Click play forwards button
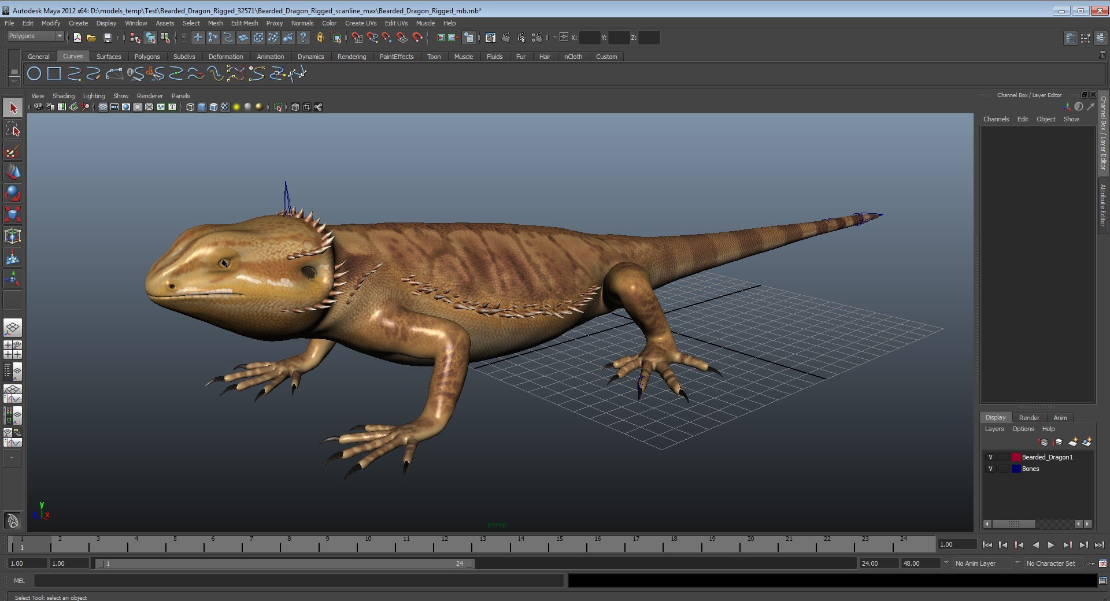1110x601 pixels. coord(1051,545)
